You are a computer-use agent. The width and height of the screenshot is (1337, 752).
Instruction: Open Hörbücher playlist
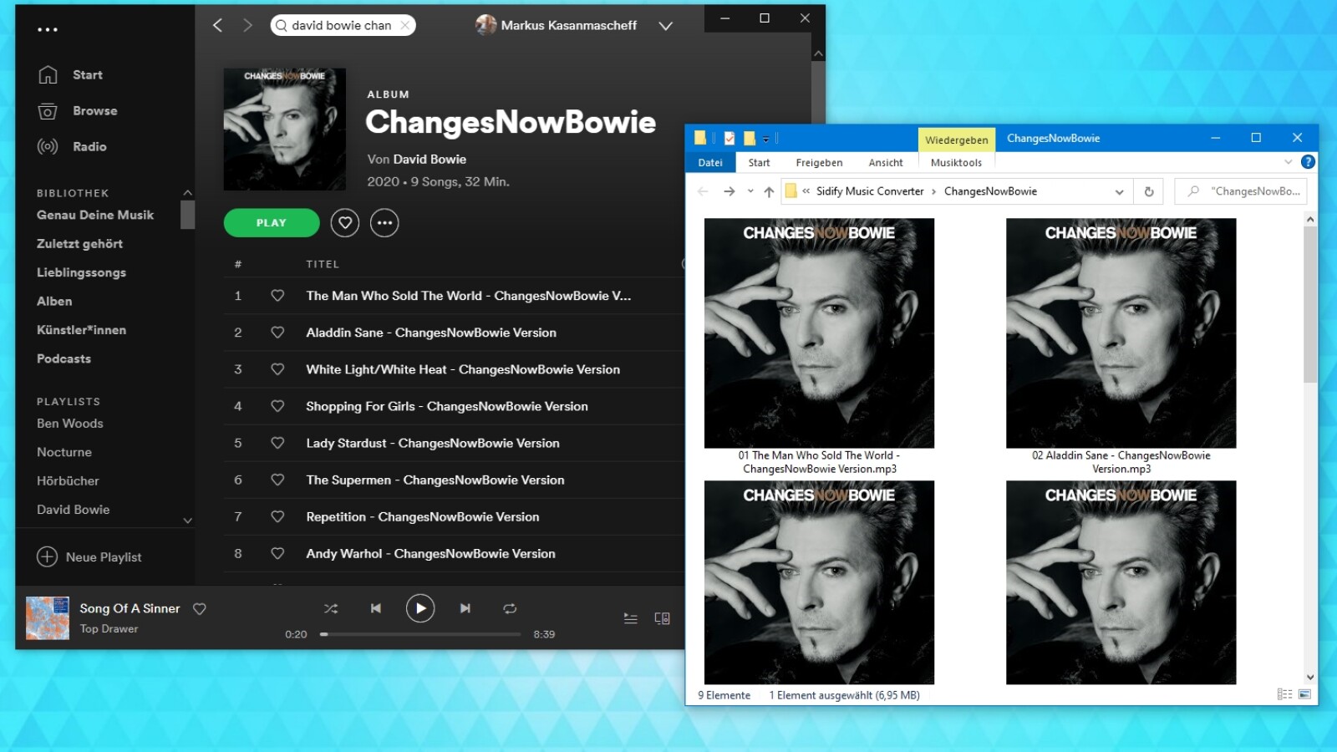tap(68, 481)
